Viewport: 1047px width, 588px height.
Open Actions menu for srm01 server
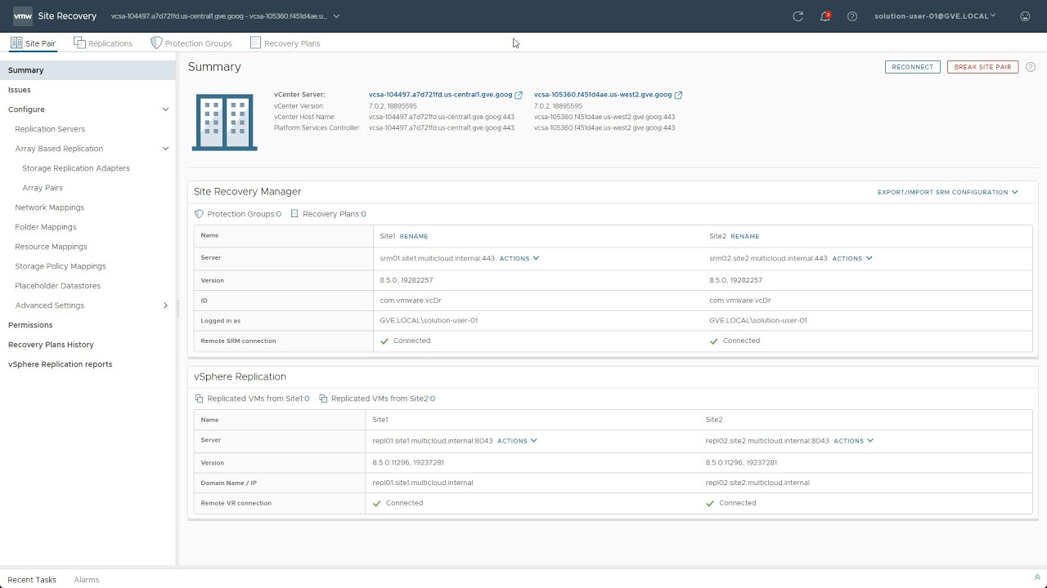coord(519,258)
